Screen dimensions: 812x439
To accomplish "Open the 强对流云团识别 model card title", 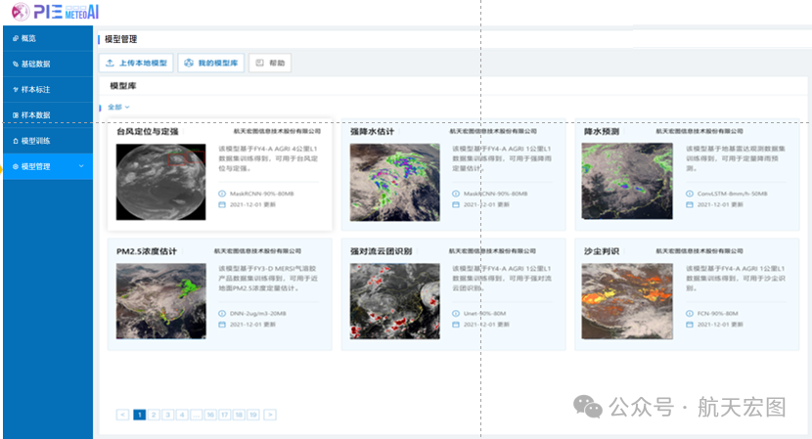I will point(382,251).
